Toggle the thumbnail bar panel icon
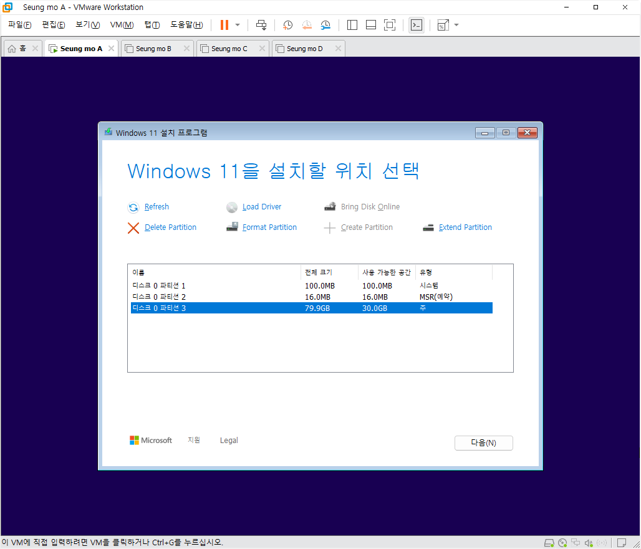Viewport: 641px width, 549px height. pos(371,25)
